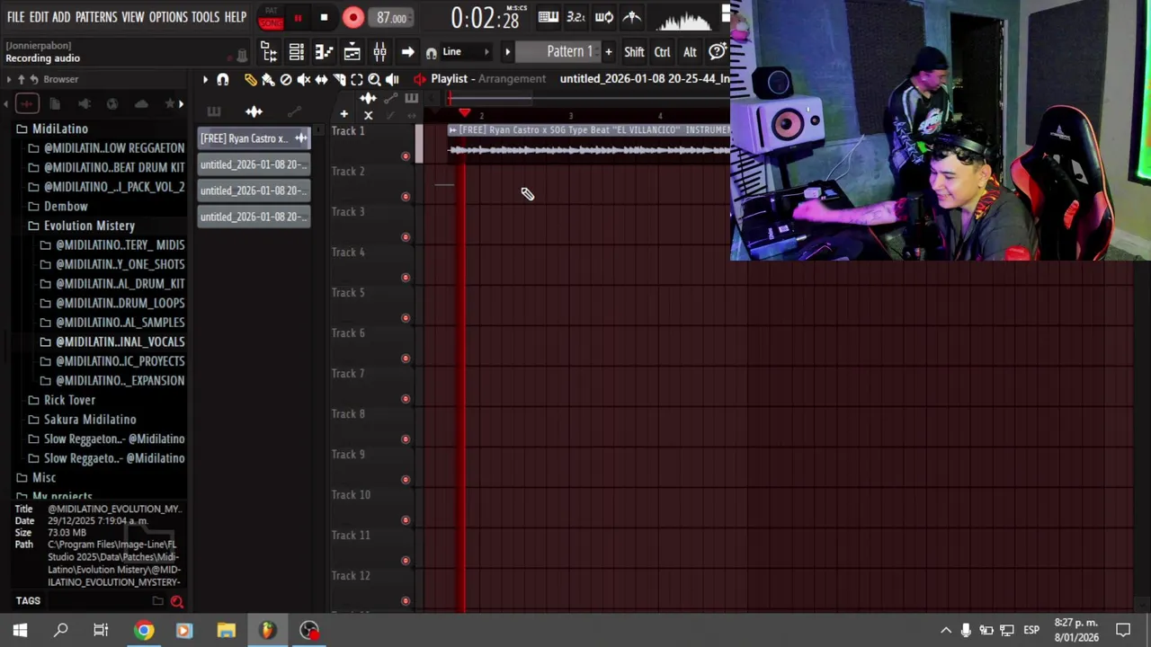
Task: Select the Paint brush tool in Playlist
Action: coord(268,80)
